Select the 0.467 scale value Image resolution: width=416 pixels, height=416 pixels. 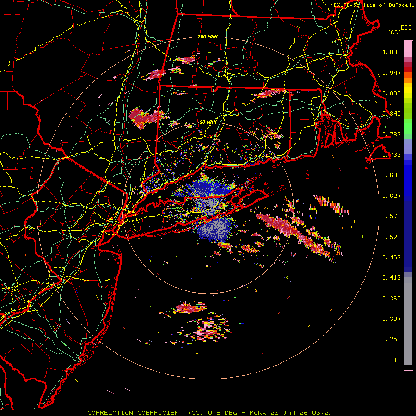[x=392, y=257]
